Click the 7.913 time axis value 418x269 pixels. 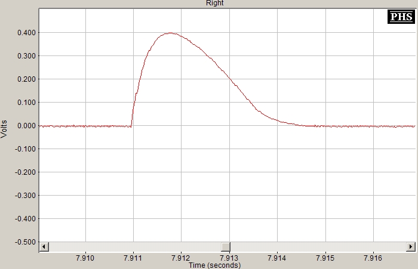tap(229, 258)
